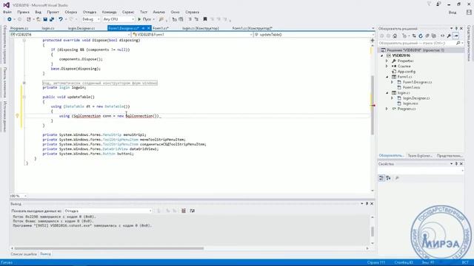Screen dimensions: 474x266
Task: Click the Save All icon in toolbar
Action: tap(52, 19)
